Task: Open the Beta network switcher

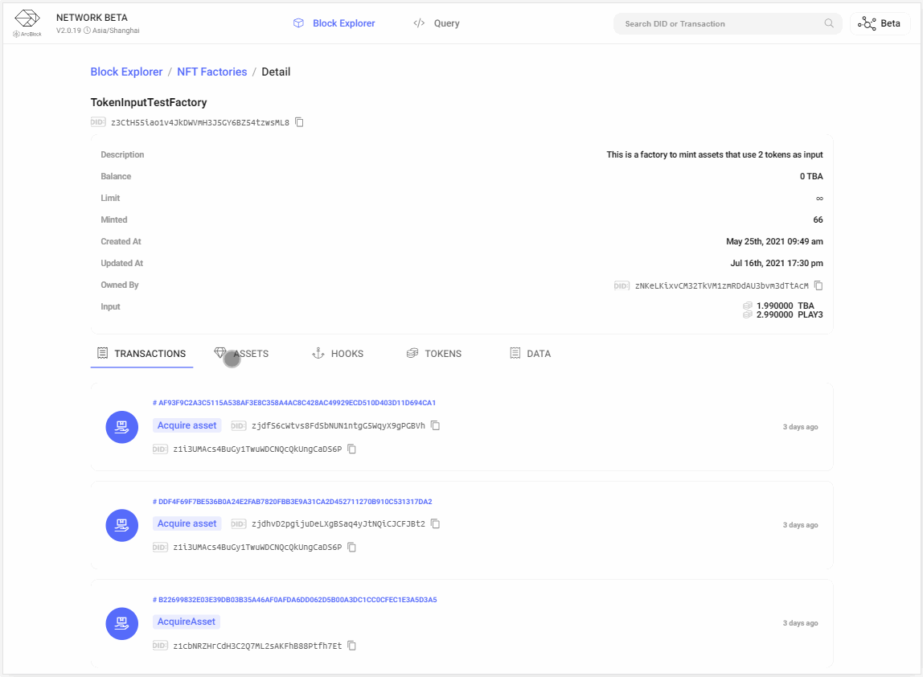Action: [880, 23]
